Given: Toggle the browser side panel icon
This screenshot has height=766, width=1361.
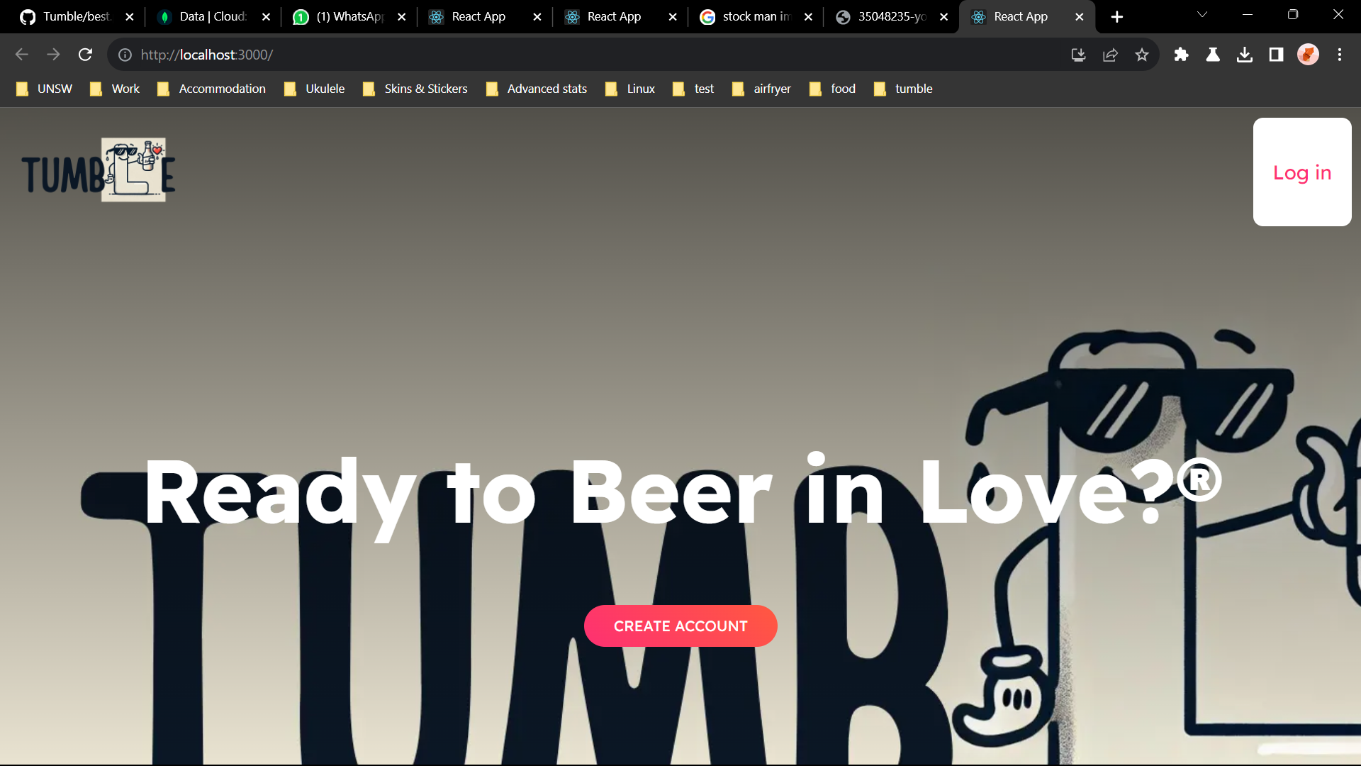Looking at the screenshot, I should point(1276,55).
